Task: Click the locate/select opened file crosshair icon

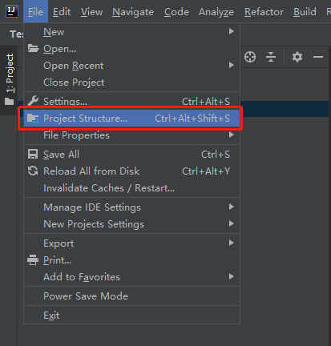Action: 250,57
